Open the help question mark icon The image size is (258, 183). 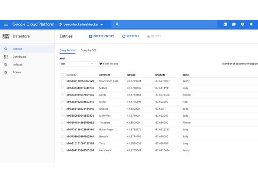(242, 24)
